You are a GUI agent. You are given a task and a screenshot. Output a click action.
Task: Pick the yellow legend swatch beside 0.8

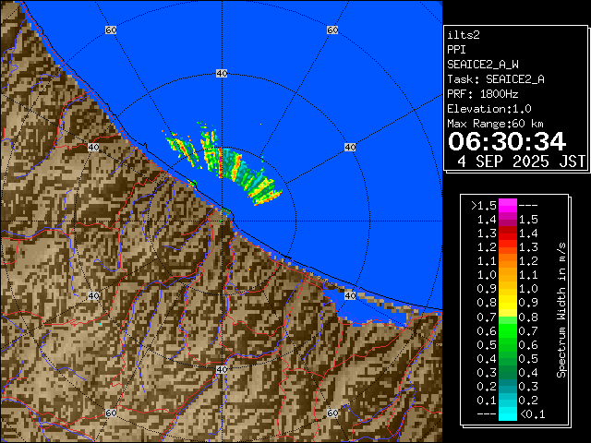click(507, 302)
